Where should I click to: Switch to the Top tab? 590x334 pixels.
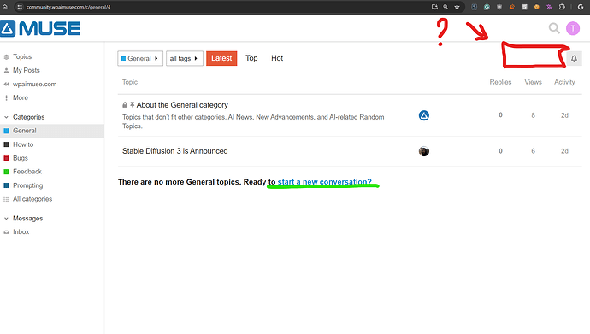[x=251, y=58]
